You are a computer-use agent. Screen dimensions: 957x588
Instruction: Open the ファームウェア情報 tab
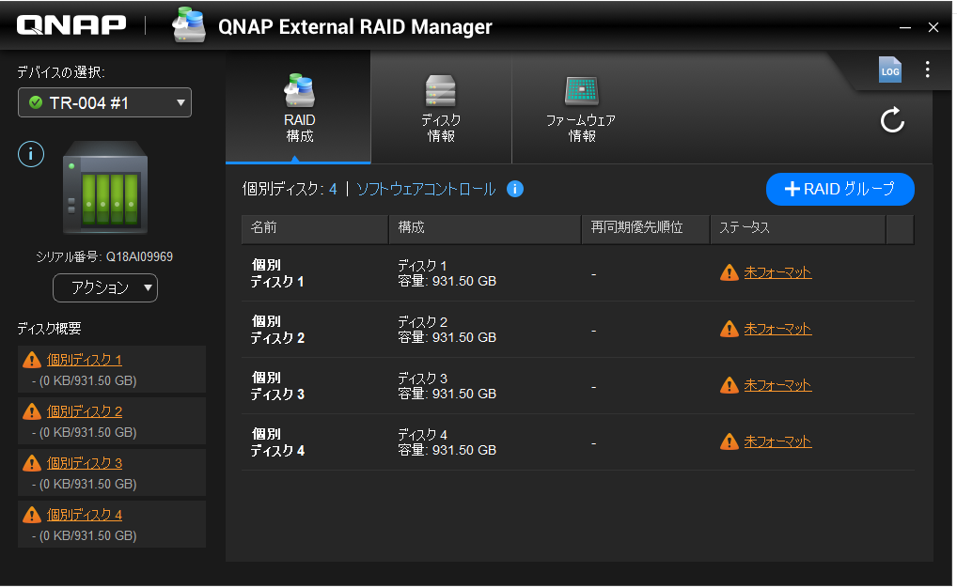pos(581,108)
